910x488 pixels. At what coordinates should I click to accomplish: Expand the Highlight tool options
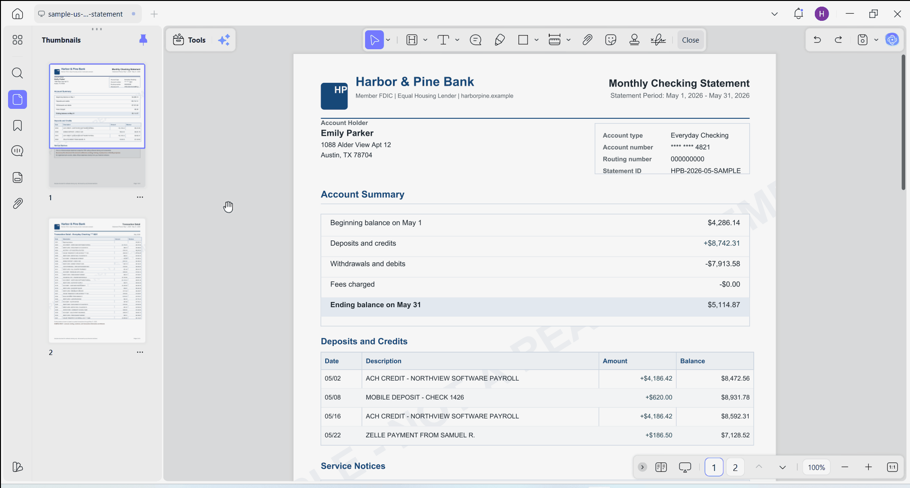[425, 40]
